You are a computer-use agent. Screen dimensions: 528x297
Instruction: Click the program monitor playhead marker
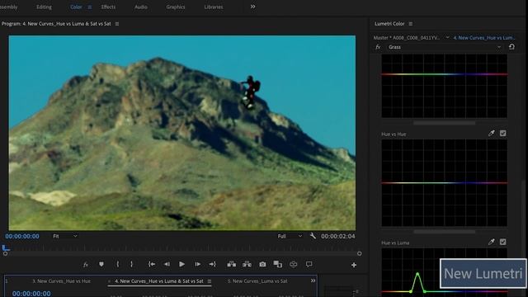click(6, 248)
